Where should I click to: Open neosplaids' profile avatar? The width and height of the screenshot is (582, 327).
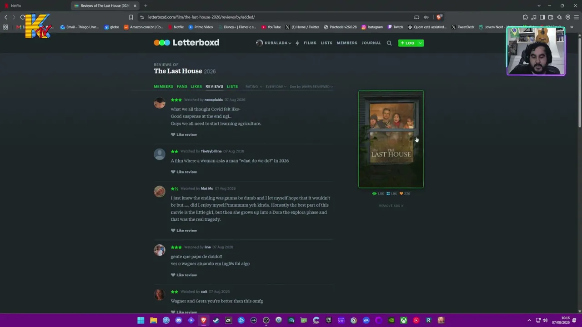160,103
